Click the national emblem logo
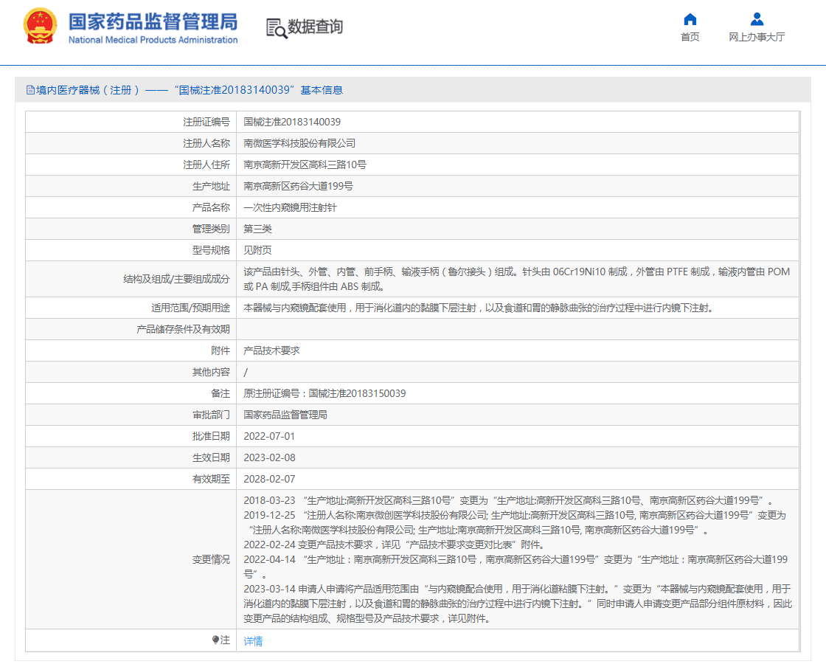The width and height of the screenshot is (826, 667). (x=40, y=26)
